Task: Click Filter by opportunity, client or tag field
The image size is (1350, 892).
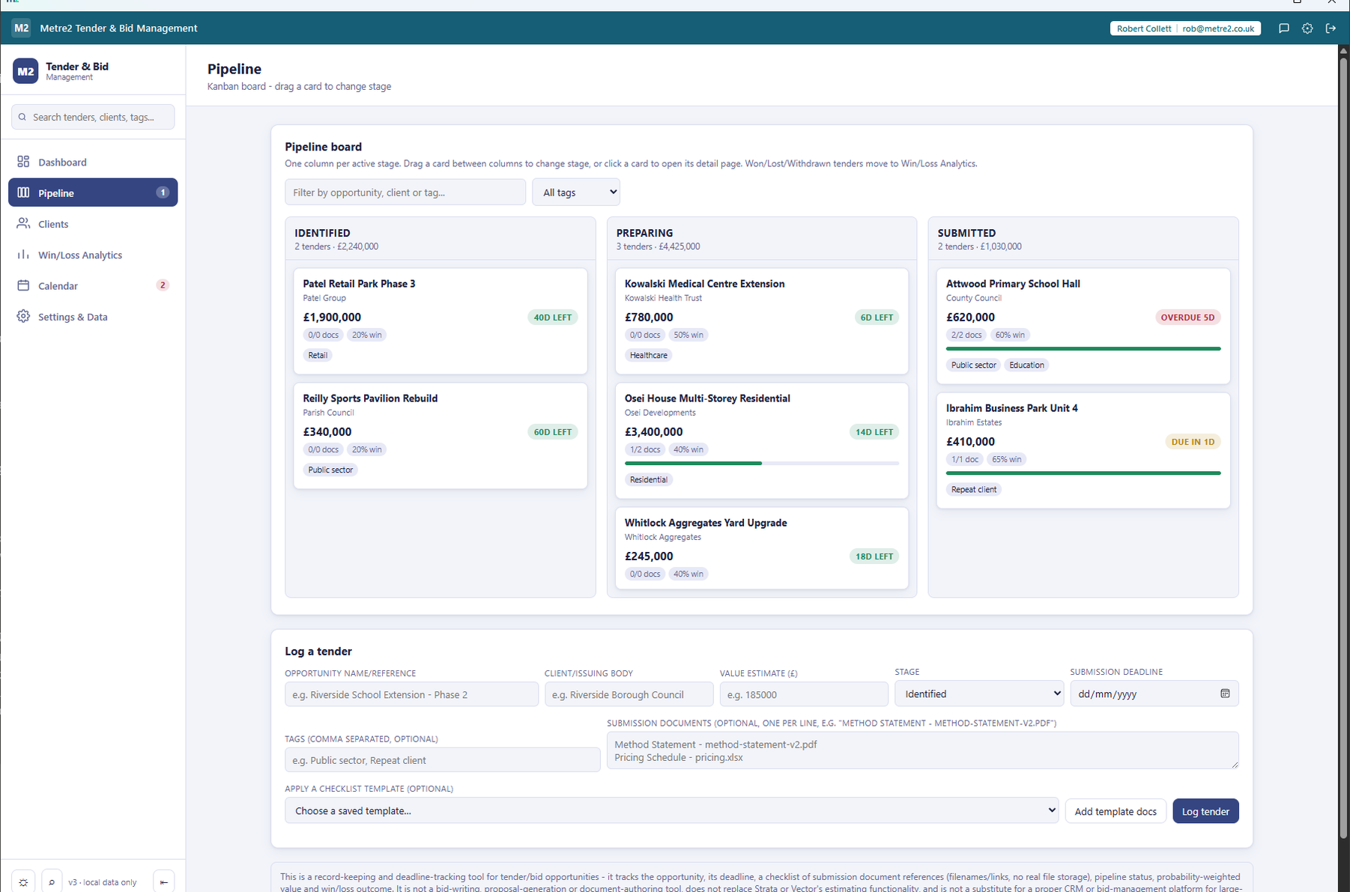Action: coord(405,192)
